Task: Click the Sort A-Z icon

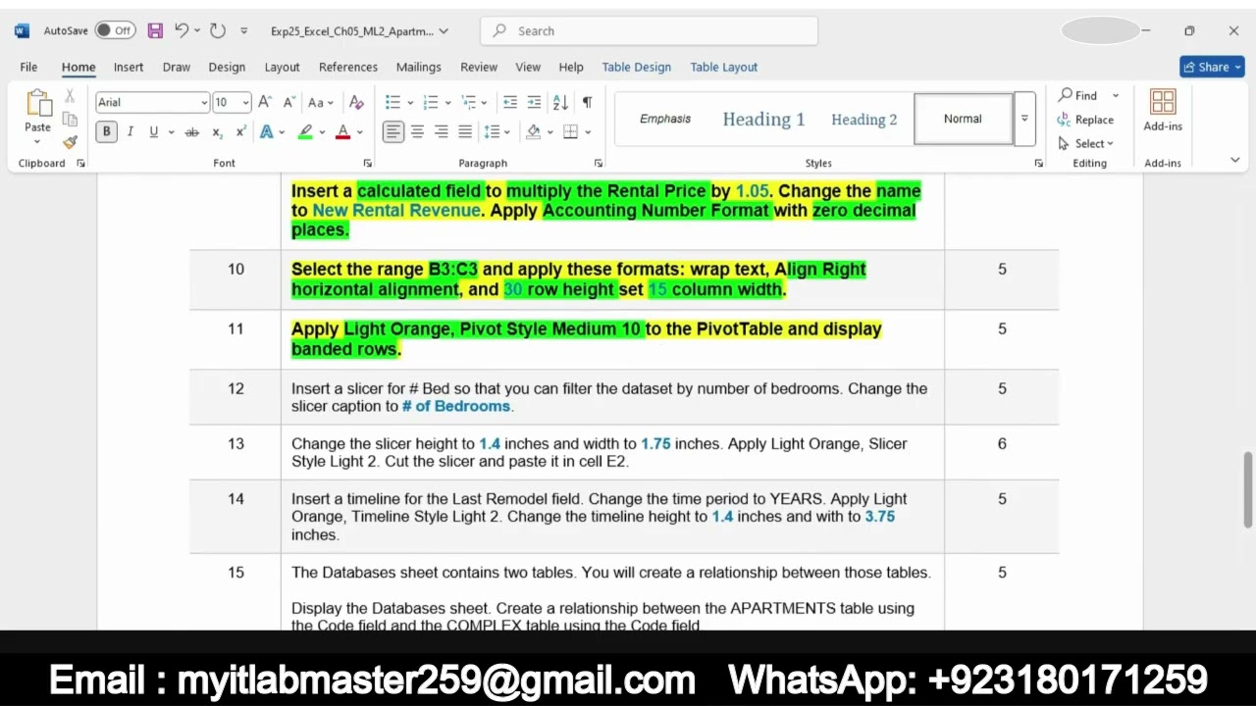Action: [x=560, y=102]
